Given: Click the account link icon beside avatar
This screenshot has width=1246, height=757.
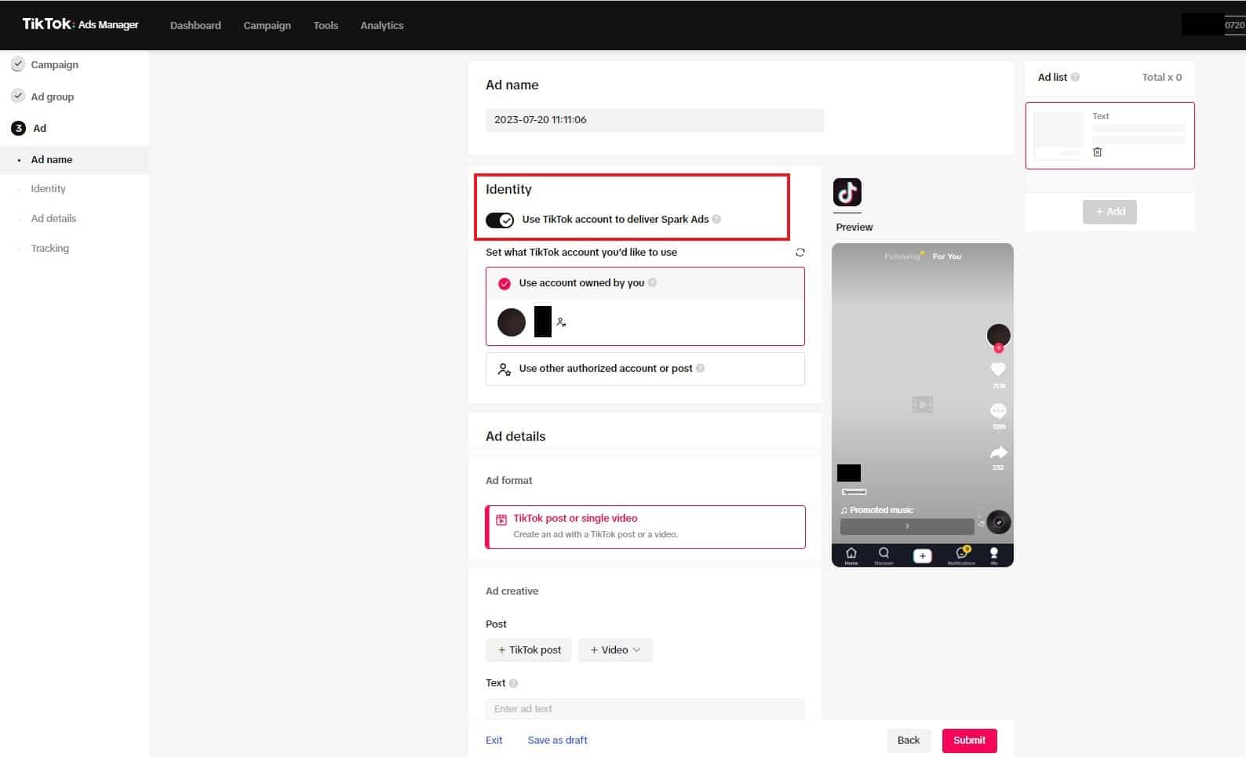Looking at the screenshot, I should [561, 322].
